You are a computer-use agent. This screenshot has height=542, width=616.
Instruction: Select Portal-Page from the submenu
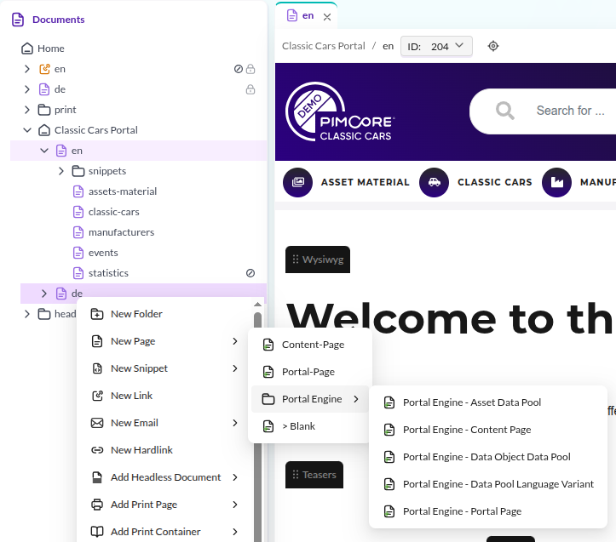pyautogui.click(x=309, y=372)
